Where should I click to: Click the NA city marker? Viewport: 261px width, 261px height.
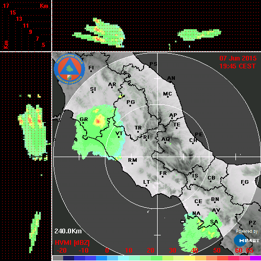click(196, 213)
